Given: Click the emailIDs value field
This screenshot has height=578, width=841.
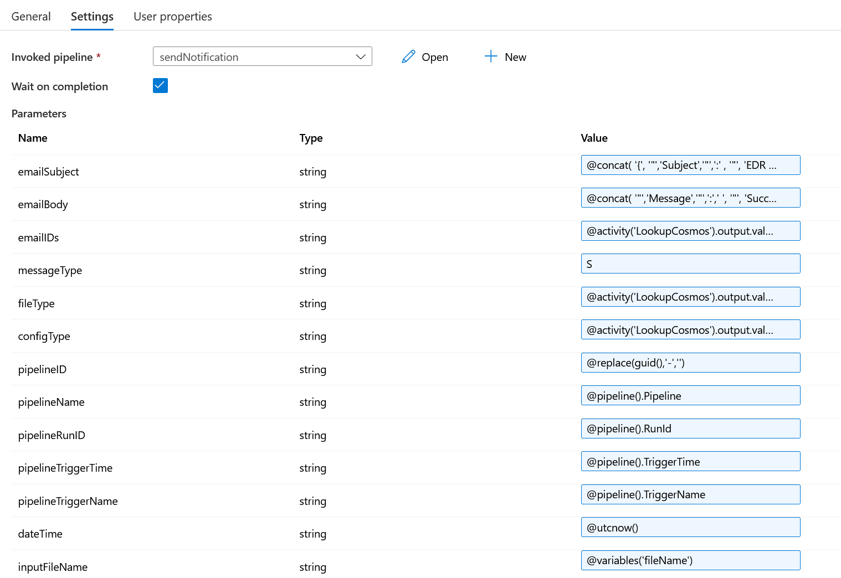Looking at the screenshot, I should coord(690,231).
